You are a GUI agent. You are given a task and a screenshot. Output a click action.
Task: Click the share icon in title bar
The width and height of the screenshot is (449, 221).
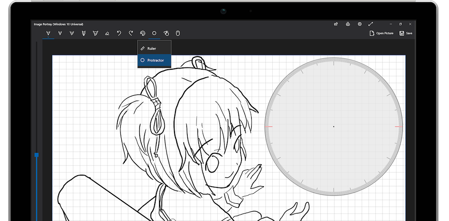336,24
